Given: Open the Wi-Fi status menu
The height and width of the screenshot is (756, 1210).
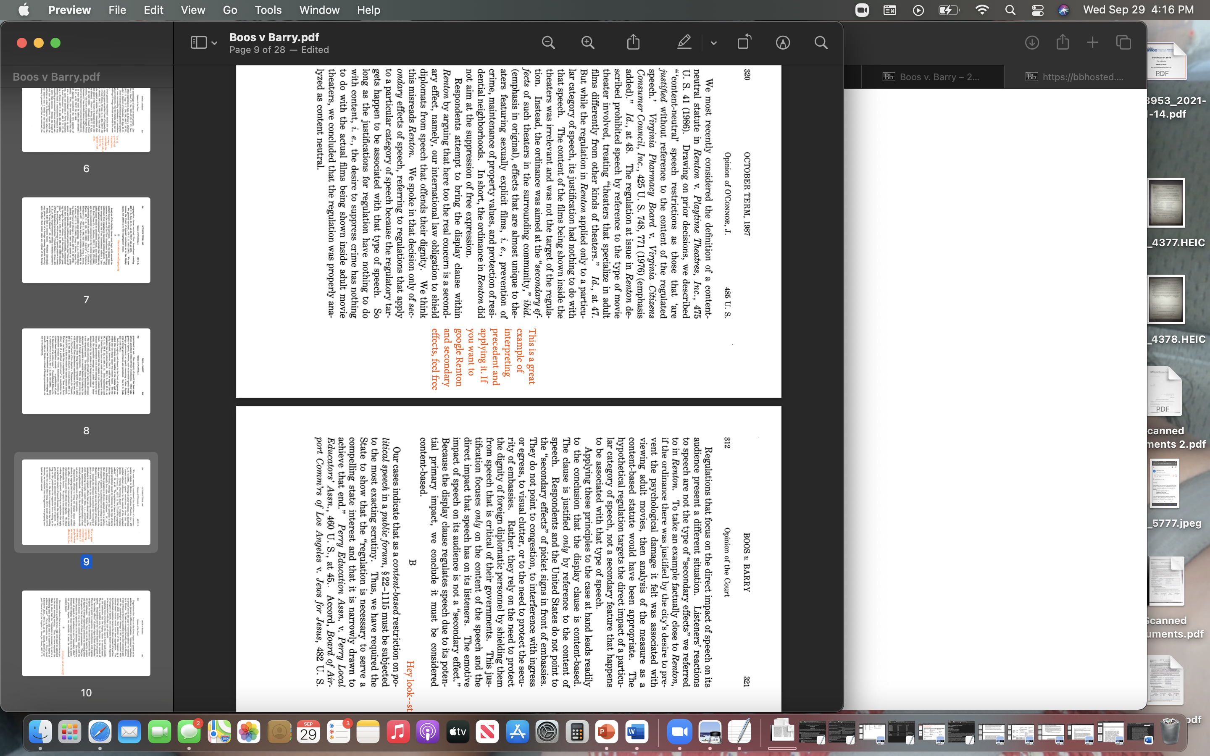Looking at the screenshot, I should pyautogui.click(x=982, y=10).
